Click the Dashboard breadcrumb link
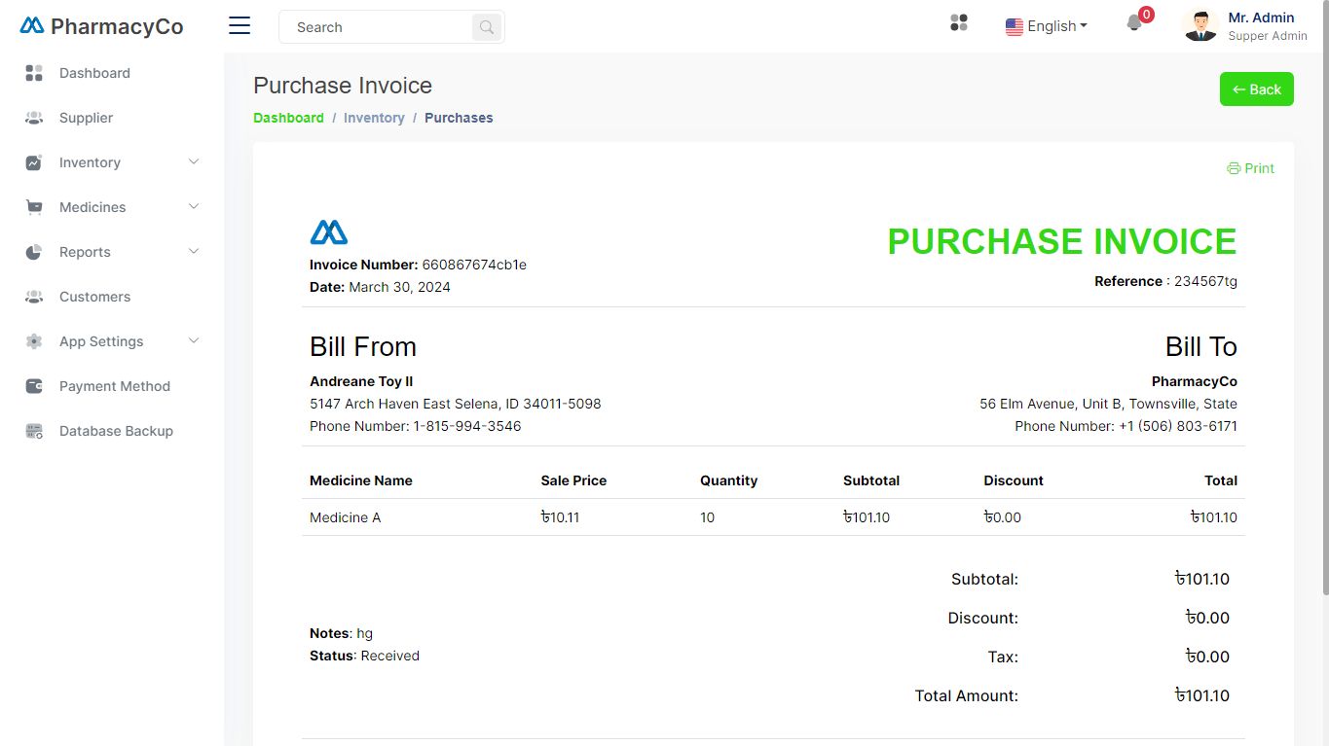Screen dimensions: 1329x746 tap(288, 118)
